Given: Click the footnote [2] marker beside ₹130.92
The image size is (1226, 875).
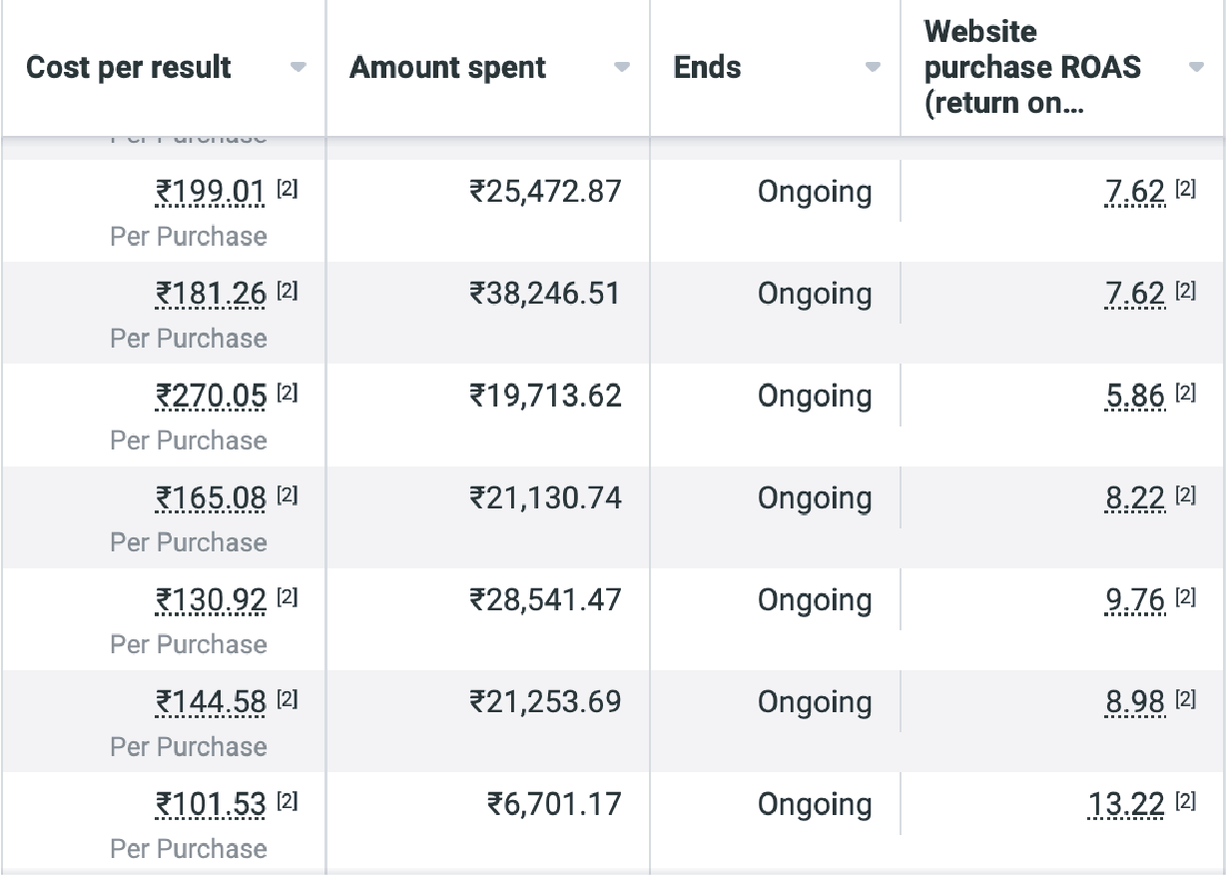Looking at the screenshot, I should point(287,596).
